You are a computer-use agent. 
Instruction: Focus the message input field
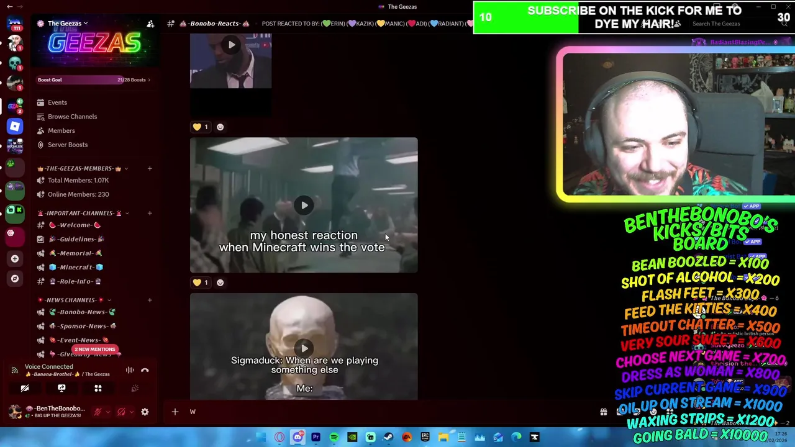click(x=385, y=412)
